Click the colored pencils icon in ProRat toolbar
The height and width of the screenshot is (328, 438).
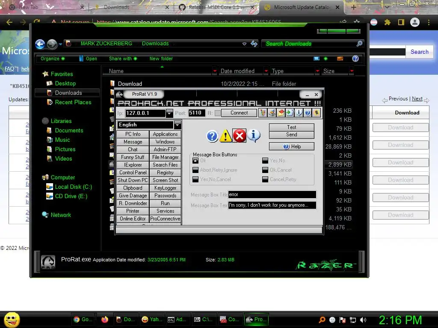(263, 113)
